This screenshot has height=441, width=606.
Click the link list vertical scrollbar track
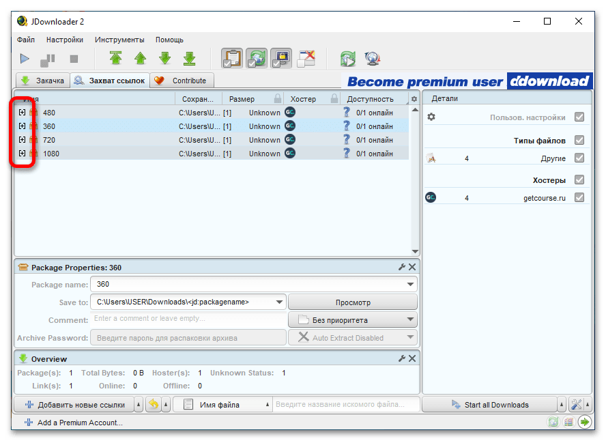coord(415,182)
